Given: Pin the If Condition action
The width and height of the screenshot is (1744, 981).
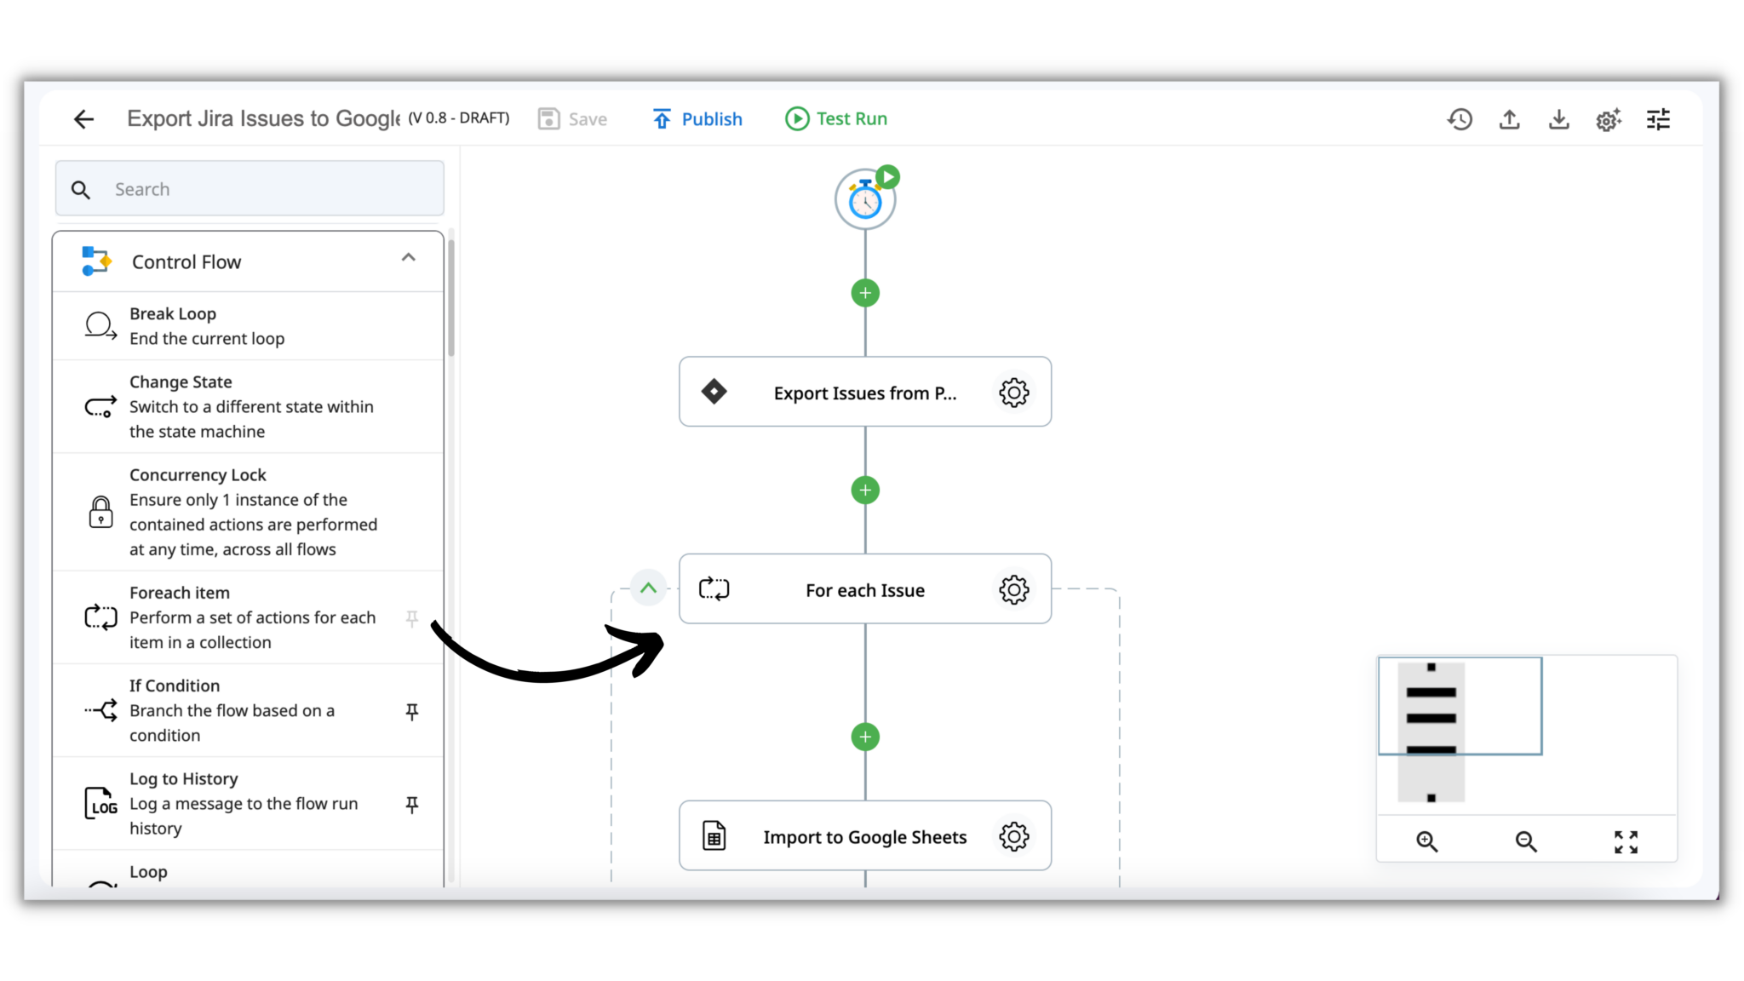Looking at the screenshot, I should (x=412, y=711).
